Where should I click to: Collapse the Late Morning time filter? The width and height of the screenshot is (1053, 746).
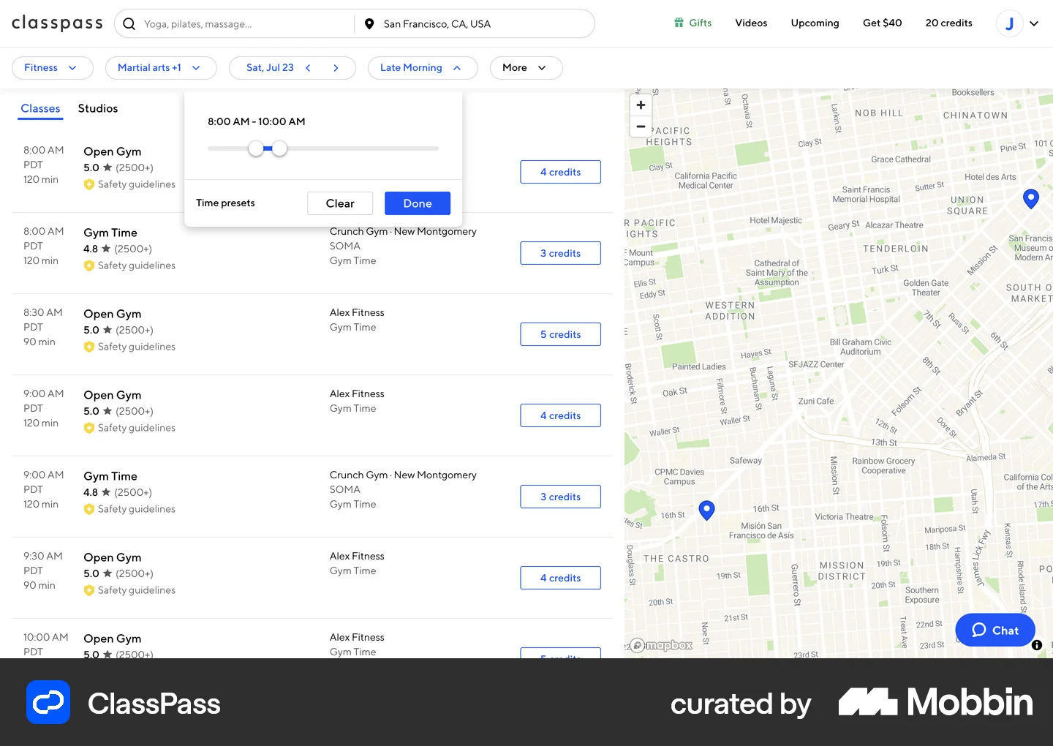pos(423,68)
